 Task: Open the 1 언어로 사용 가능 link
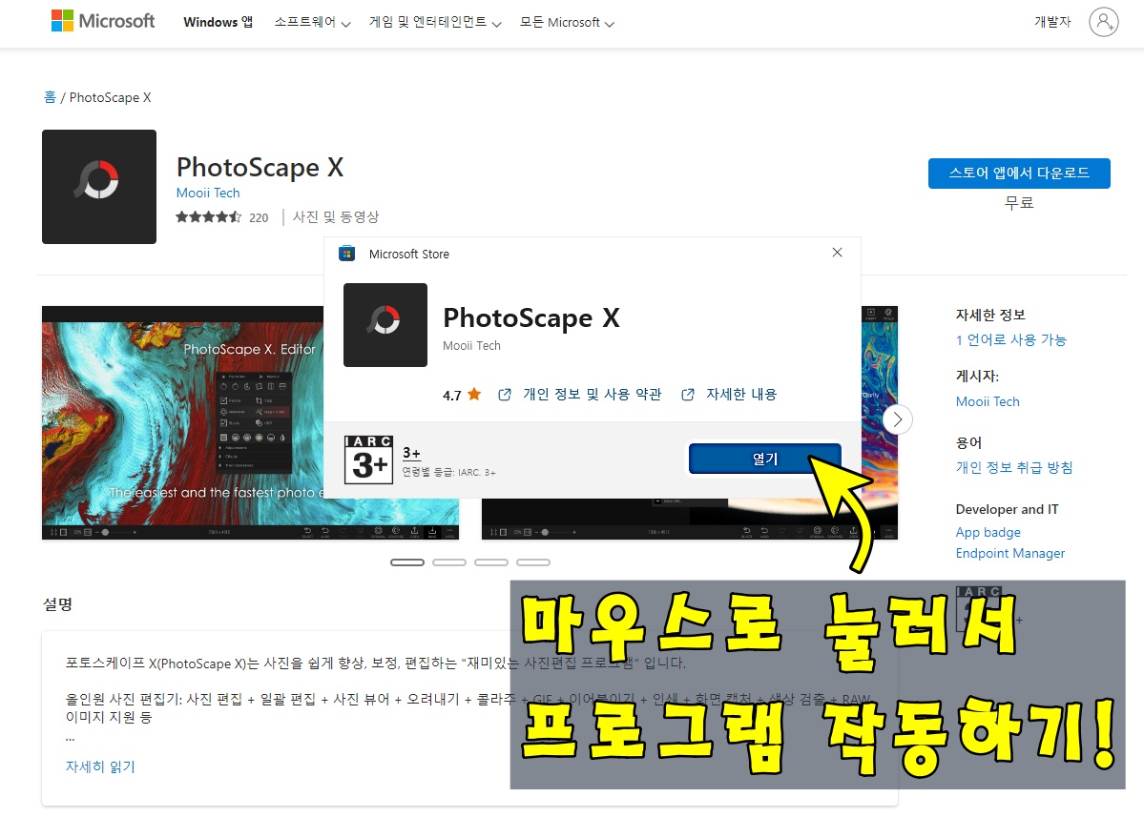click(x=1011, y=339)
